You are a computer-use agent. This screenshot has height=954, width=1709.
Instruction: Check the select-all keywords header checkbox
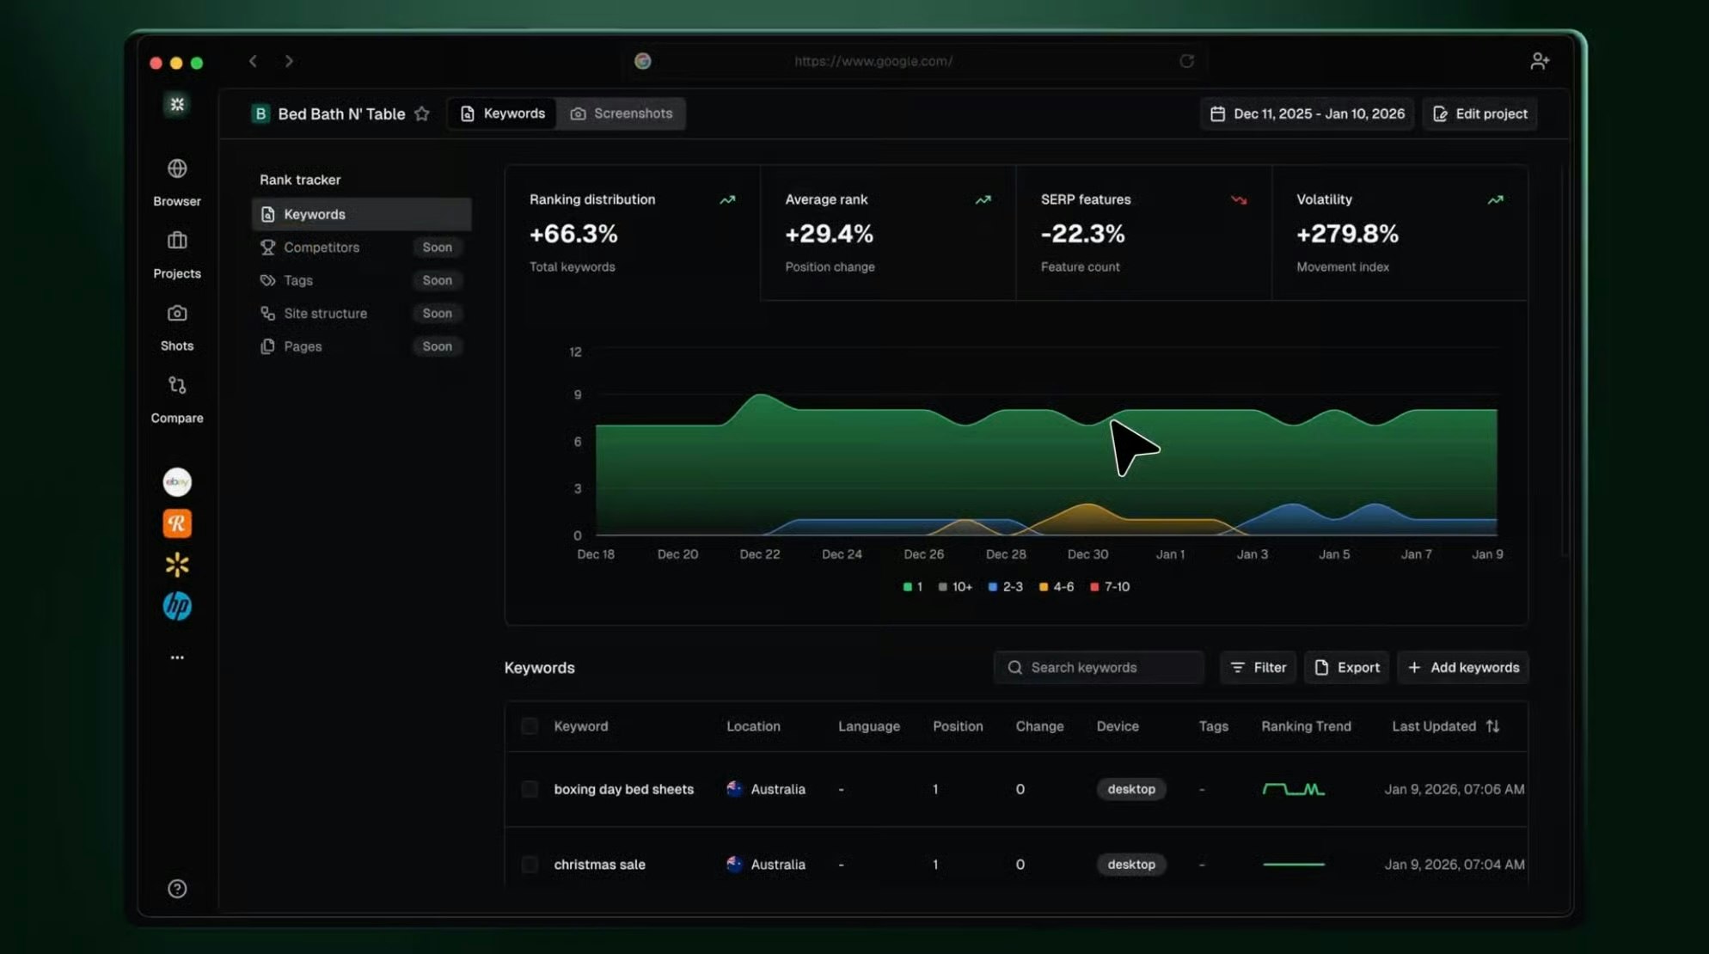tap(530, 726)
